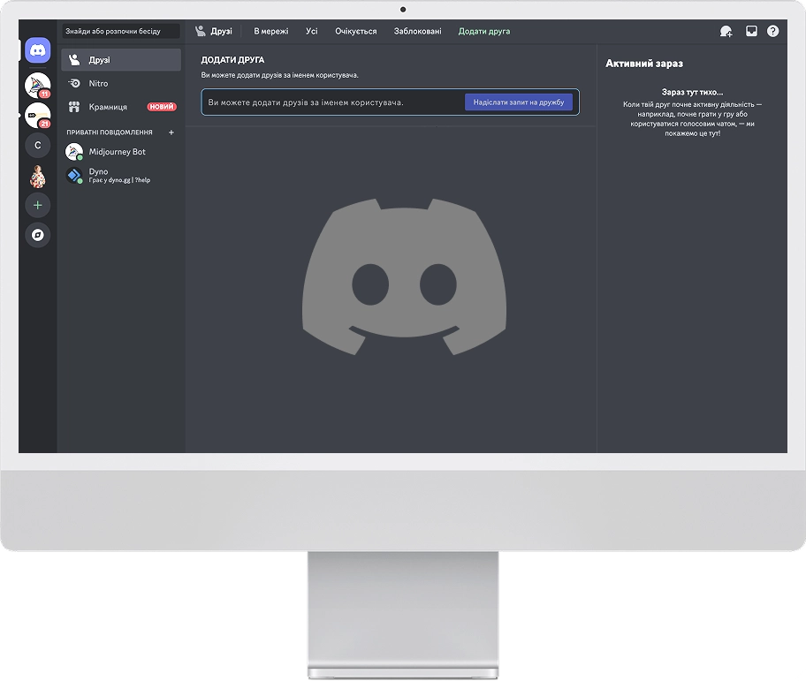Screen dimensions: 806x681
Task: Click the Надіслати запит на дружбу button
Action: tap(519, 102)
